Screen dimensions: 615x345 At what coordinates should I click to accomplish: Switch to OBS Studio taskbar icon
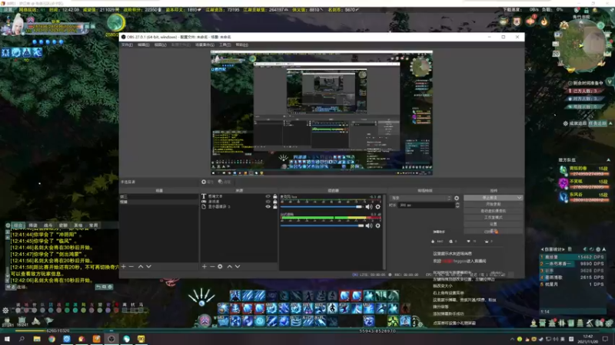point(111,339)
